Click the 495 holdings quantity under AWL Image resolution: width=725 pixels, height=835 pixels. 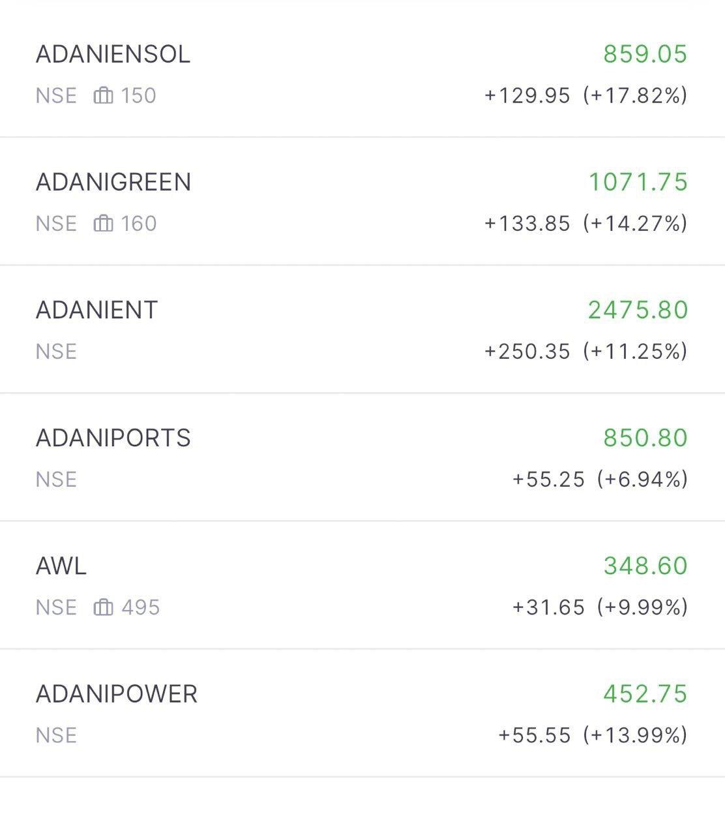[140, 607]
